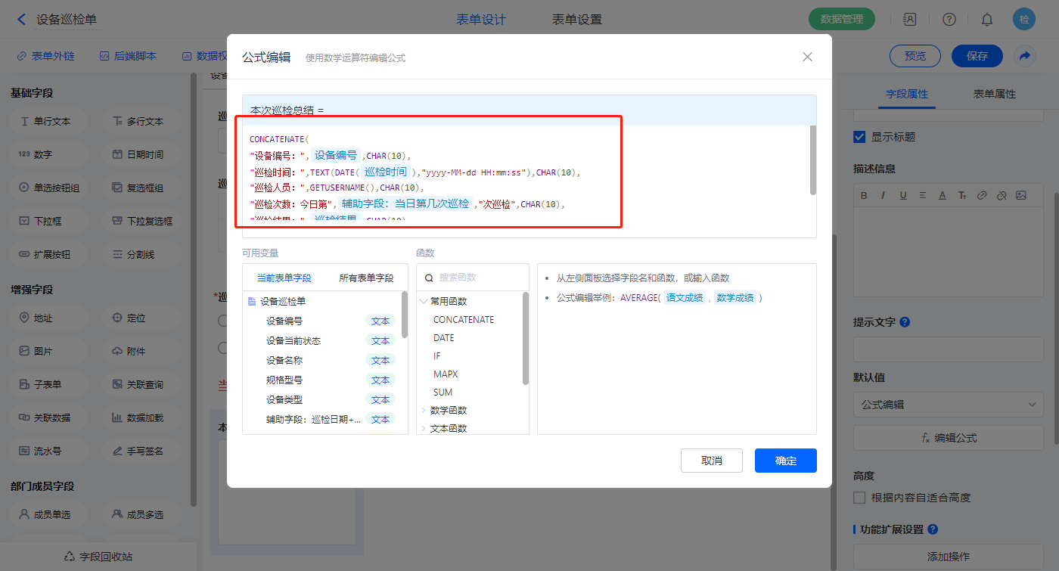Switch to the 所有表单字段 tab
Viewport: 1059px width, 571px height.
366,278
